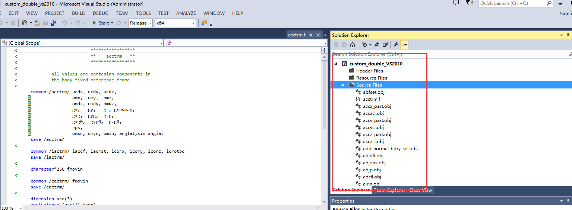Click the Collapse All icon in Solution Explorer
This screenshot has width=572, height=210.
click(385, 45)
